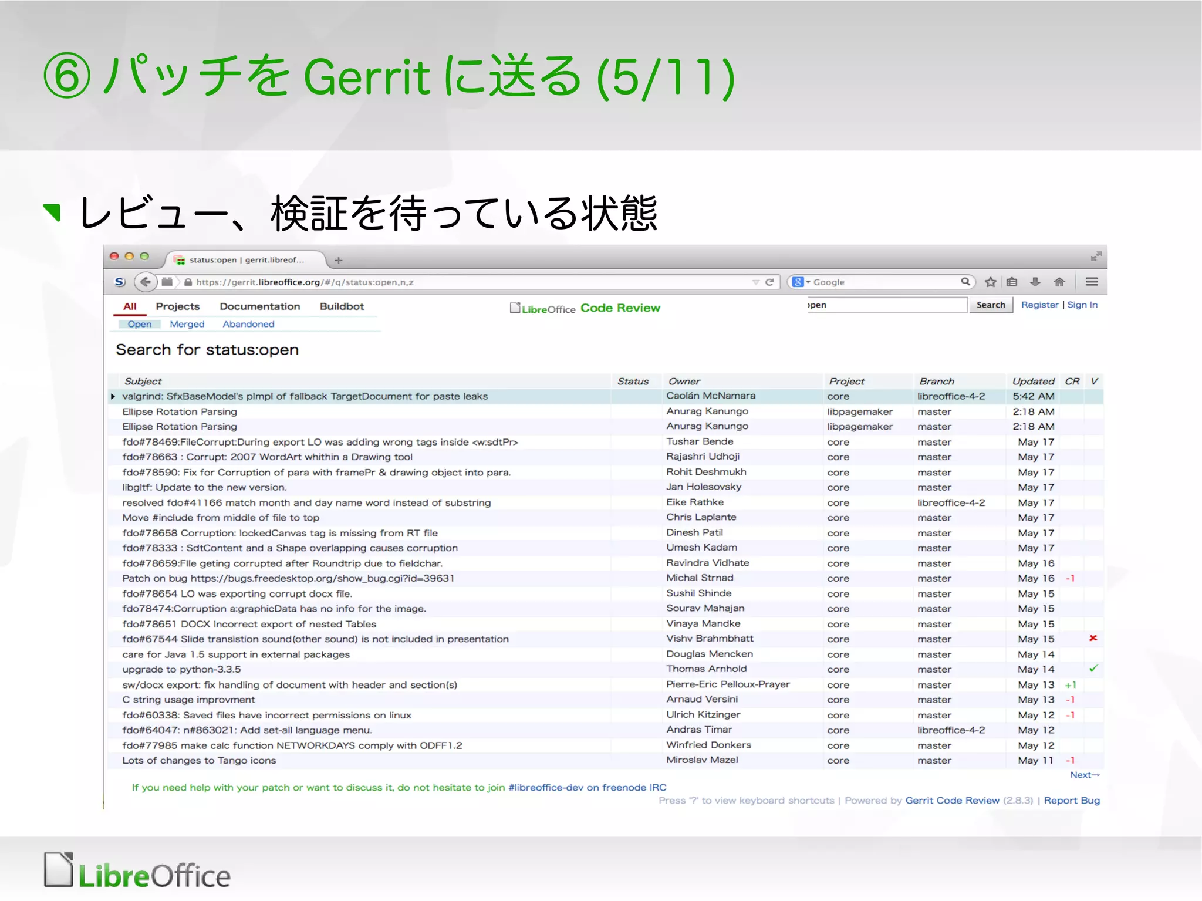The width and height of the screenshot is (1202, 901).
Task: Click owner Jan Holesovsky
Action: click(704, 487)
